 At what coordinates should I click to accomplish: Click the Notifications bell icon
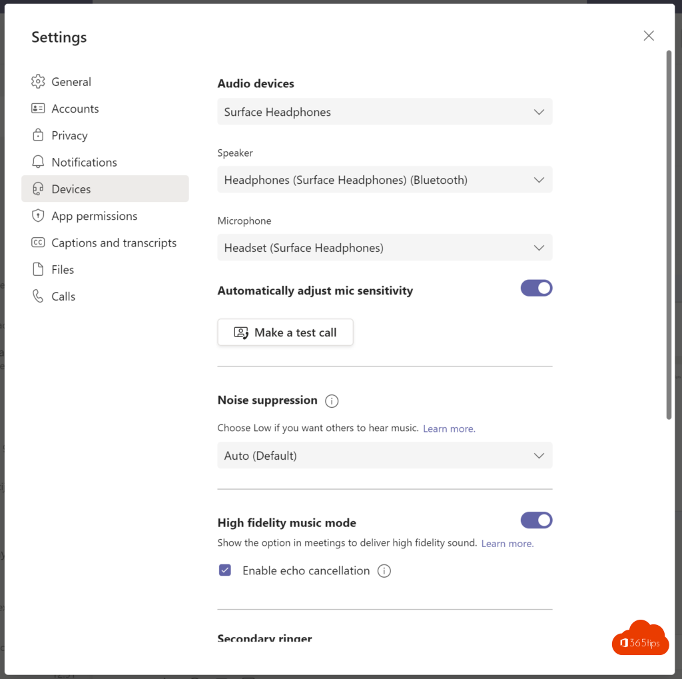(x=38, y=162)
